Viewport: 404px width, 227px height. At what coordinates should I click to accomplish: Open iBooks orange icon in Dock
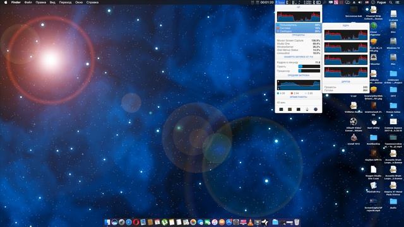[222, 222]
